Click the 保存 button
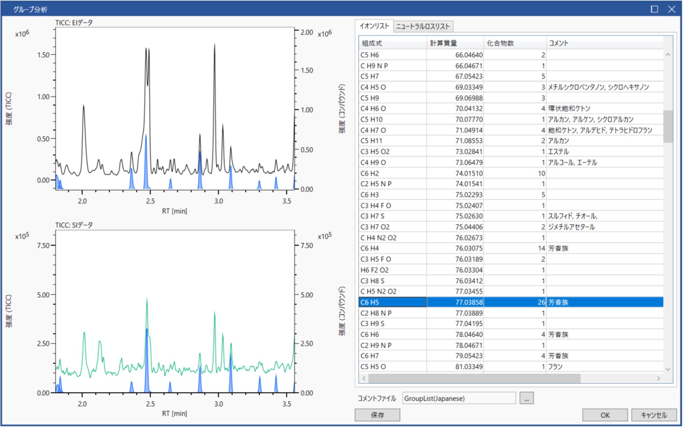683x427 pixels. click(377, 415)
